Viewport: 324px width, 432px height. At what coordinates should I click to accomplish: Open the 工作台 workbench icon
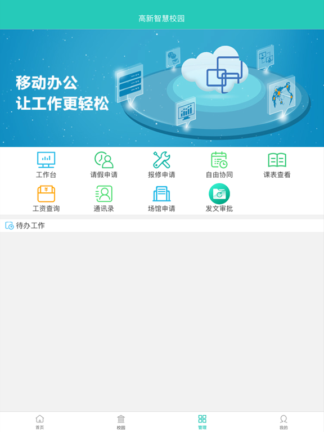(x=46, y=160)
